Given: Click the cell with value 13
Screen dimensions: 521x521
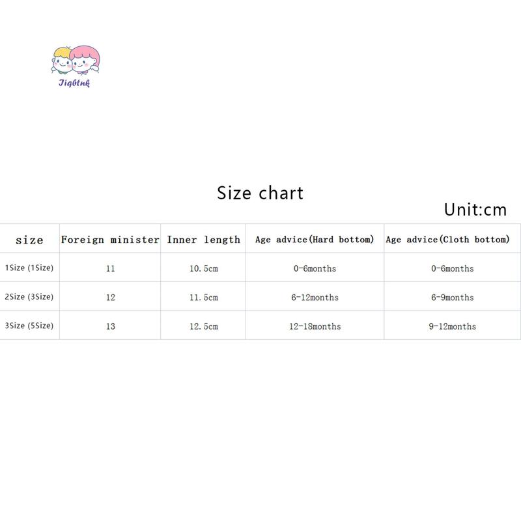Looking at the screenshot, I should point(110,326).
